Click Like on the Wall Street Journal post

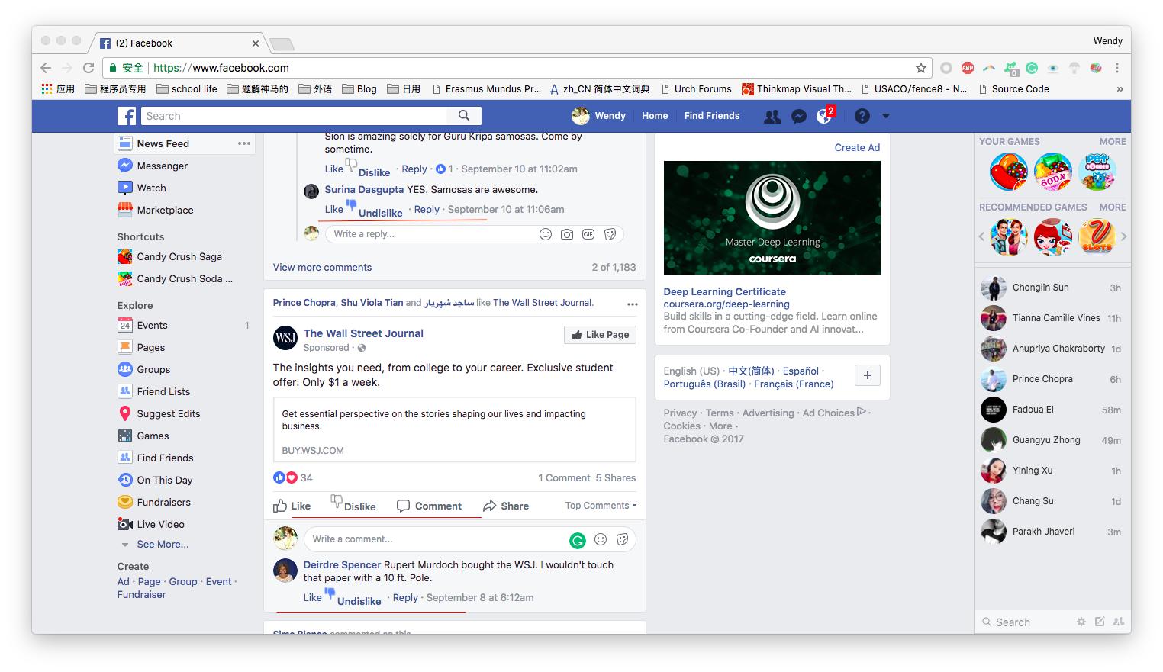click(292, 506)
